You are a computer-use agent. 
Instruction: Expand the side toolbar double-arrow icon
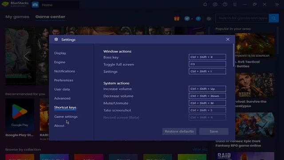pyautogui.click(x=276, y=4)
